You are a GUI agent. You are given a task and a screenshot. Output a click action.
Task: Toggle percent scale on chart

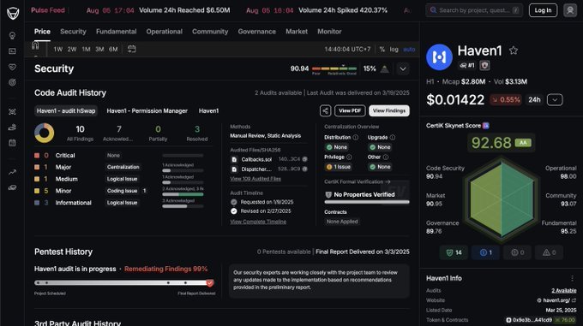(x=382, y=49)
